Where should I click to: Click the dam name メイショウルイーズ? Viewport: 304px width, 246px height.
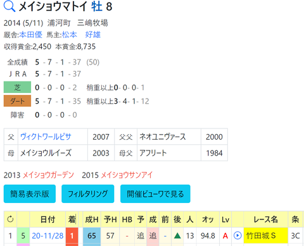46,153
